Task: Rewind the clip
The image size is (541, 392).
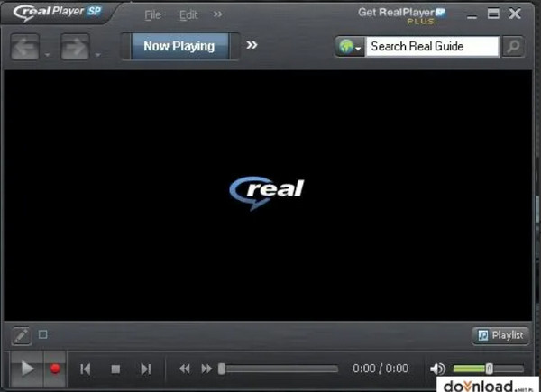Action: point(185,369)
